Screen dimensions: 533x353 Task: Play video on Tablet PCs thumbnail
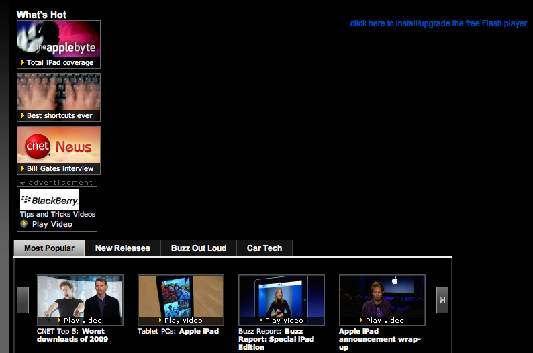pyautogui.click(x=181, y=320)
